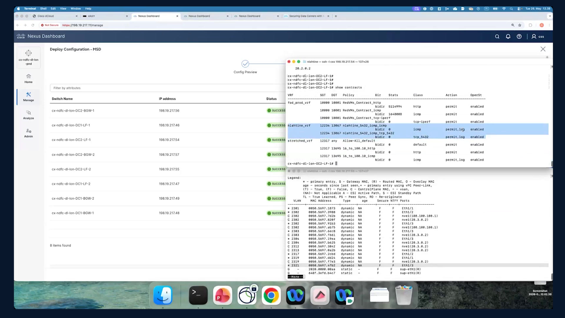This screenshot has height=318, width=565.
Task: Click SUCCESS status for cx-ndfc-dl-lon-DC2-BGW-2
Action: 276,155
